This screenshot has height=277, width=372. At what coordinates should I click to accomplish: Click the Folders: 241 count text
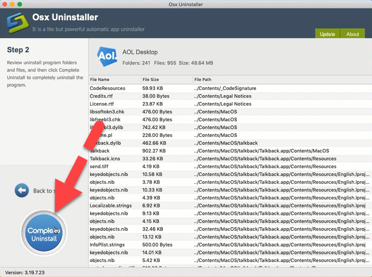click(136, 63)
